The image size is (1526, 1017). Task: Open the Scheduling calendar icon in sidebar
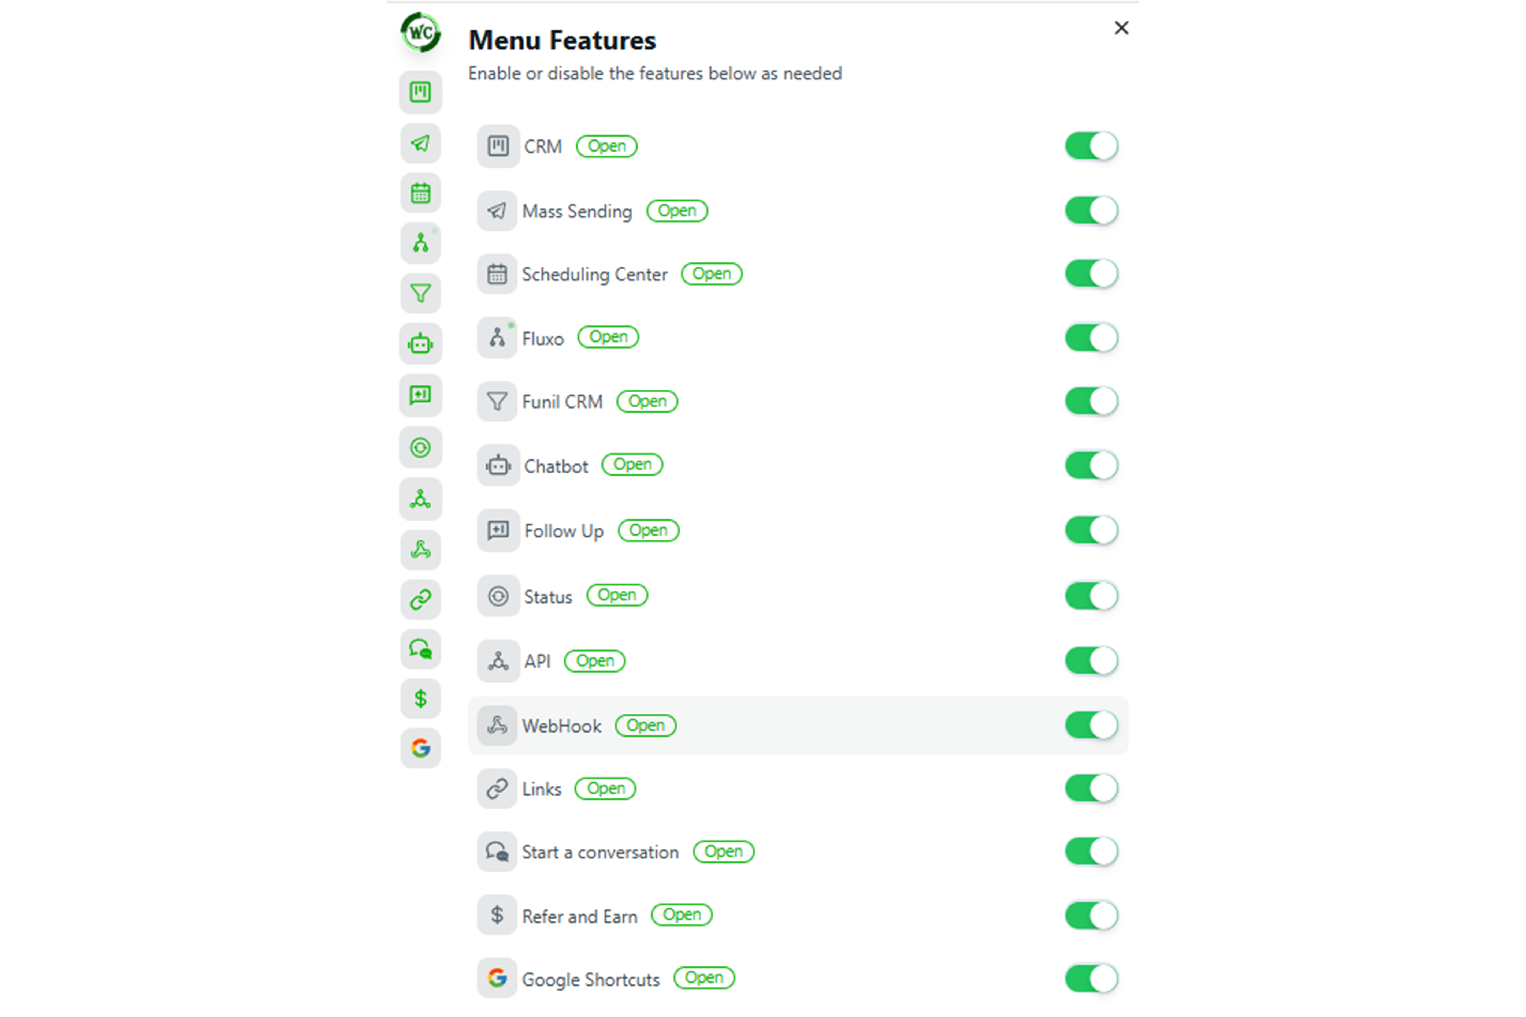(420, 193)
